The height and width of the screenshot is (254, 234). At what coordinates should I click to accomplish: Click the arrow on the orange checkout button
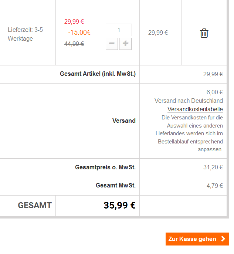point(223,239)
